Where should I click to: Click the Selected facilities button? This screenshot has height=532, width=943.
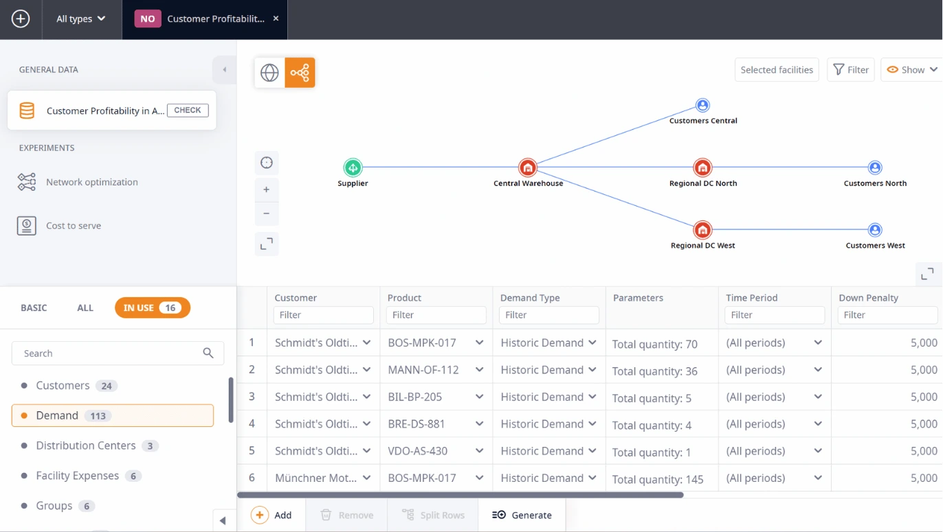click(777, 69)
